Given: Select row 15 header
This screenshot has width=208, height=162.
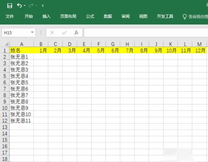Looking at the screenshot, I should 5,140.
